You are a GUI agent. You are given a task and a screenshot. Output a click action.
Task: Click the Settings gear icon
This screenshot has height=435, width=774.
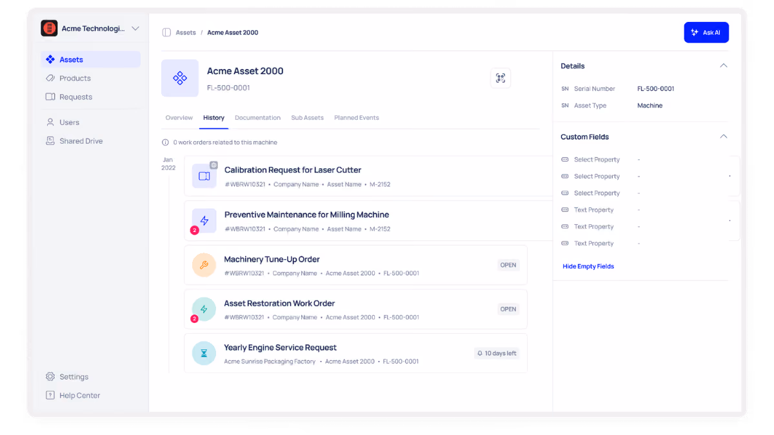tap(50, 376)
